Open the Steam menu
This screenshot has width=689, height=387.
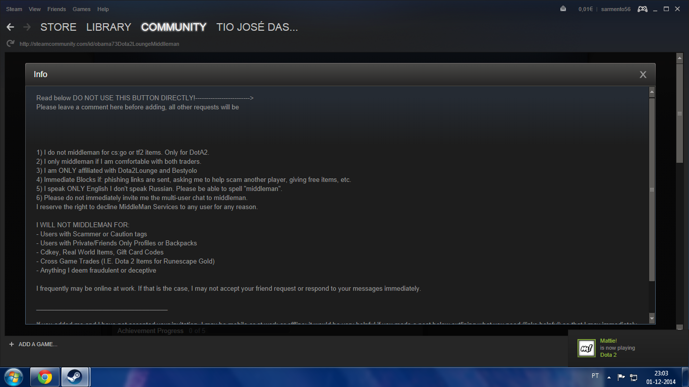click(14, 9)
